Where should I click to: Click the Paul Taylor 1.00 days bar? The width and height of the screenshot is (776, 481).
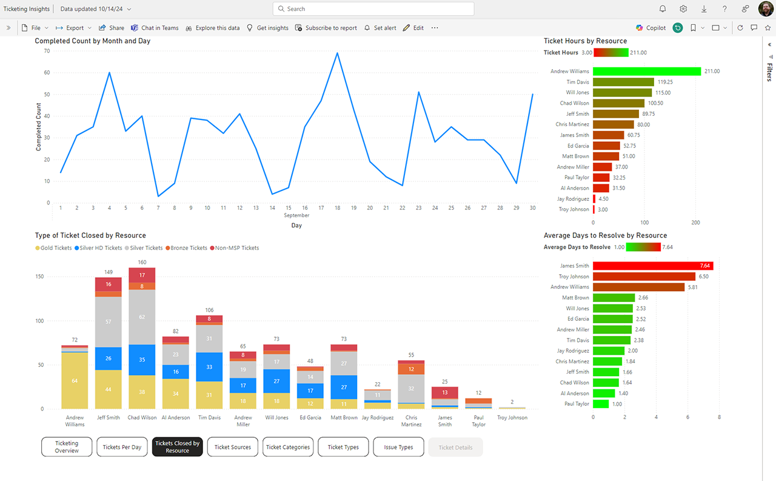pyautogui.click(x=601, y=404)
